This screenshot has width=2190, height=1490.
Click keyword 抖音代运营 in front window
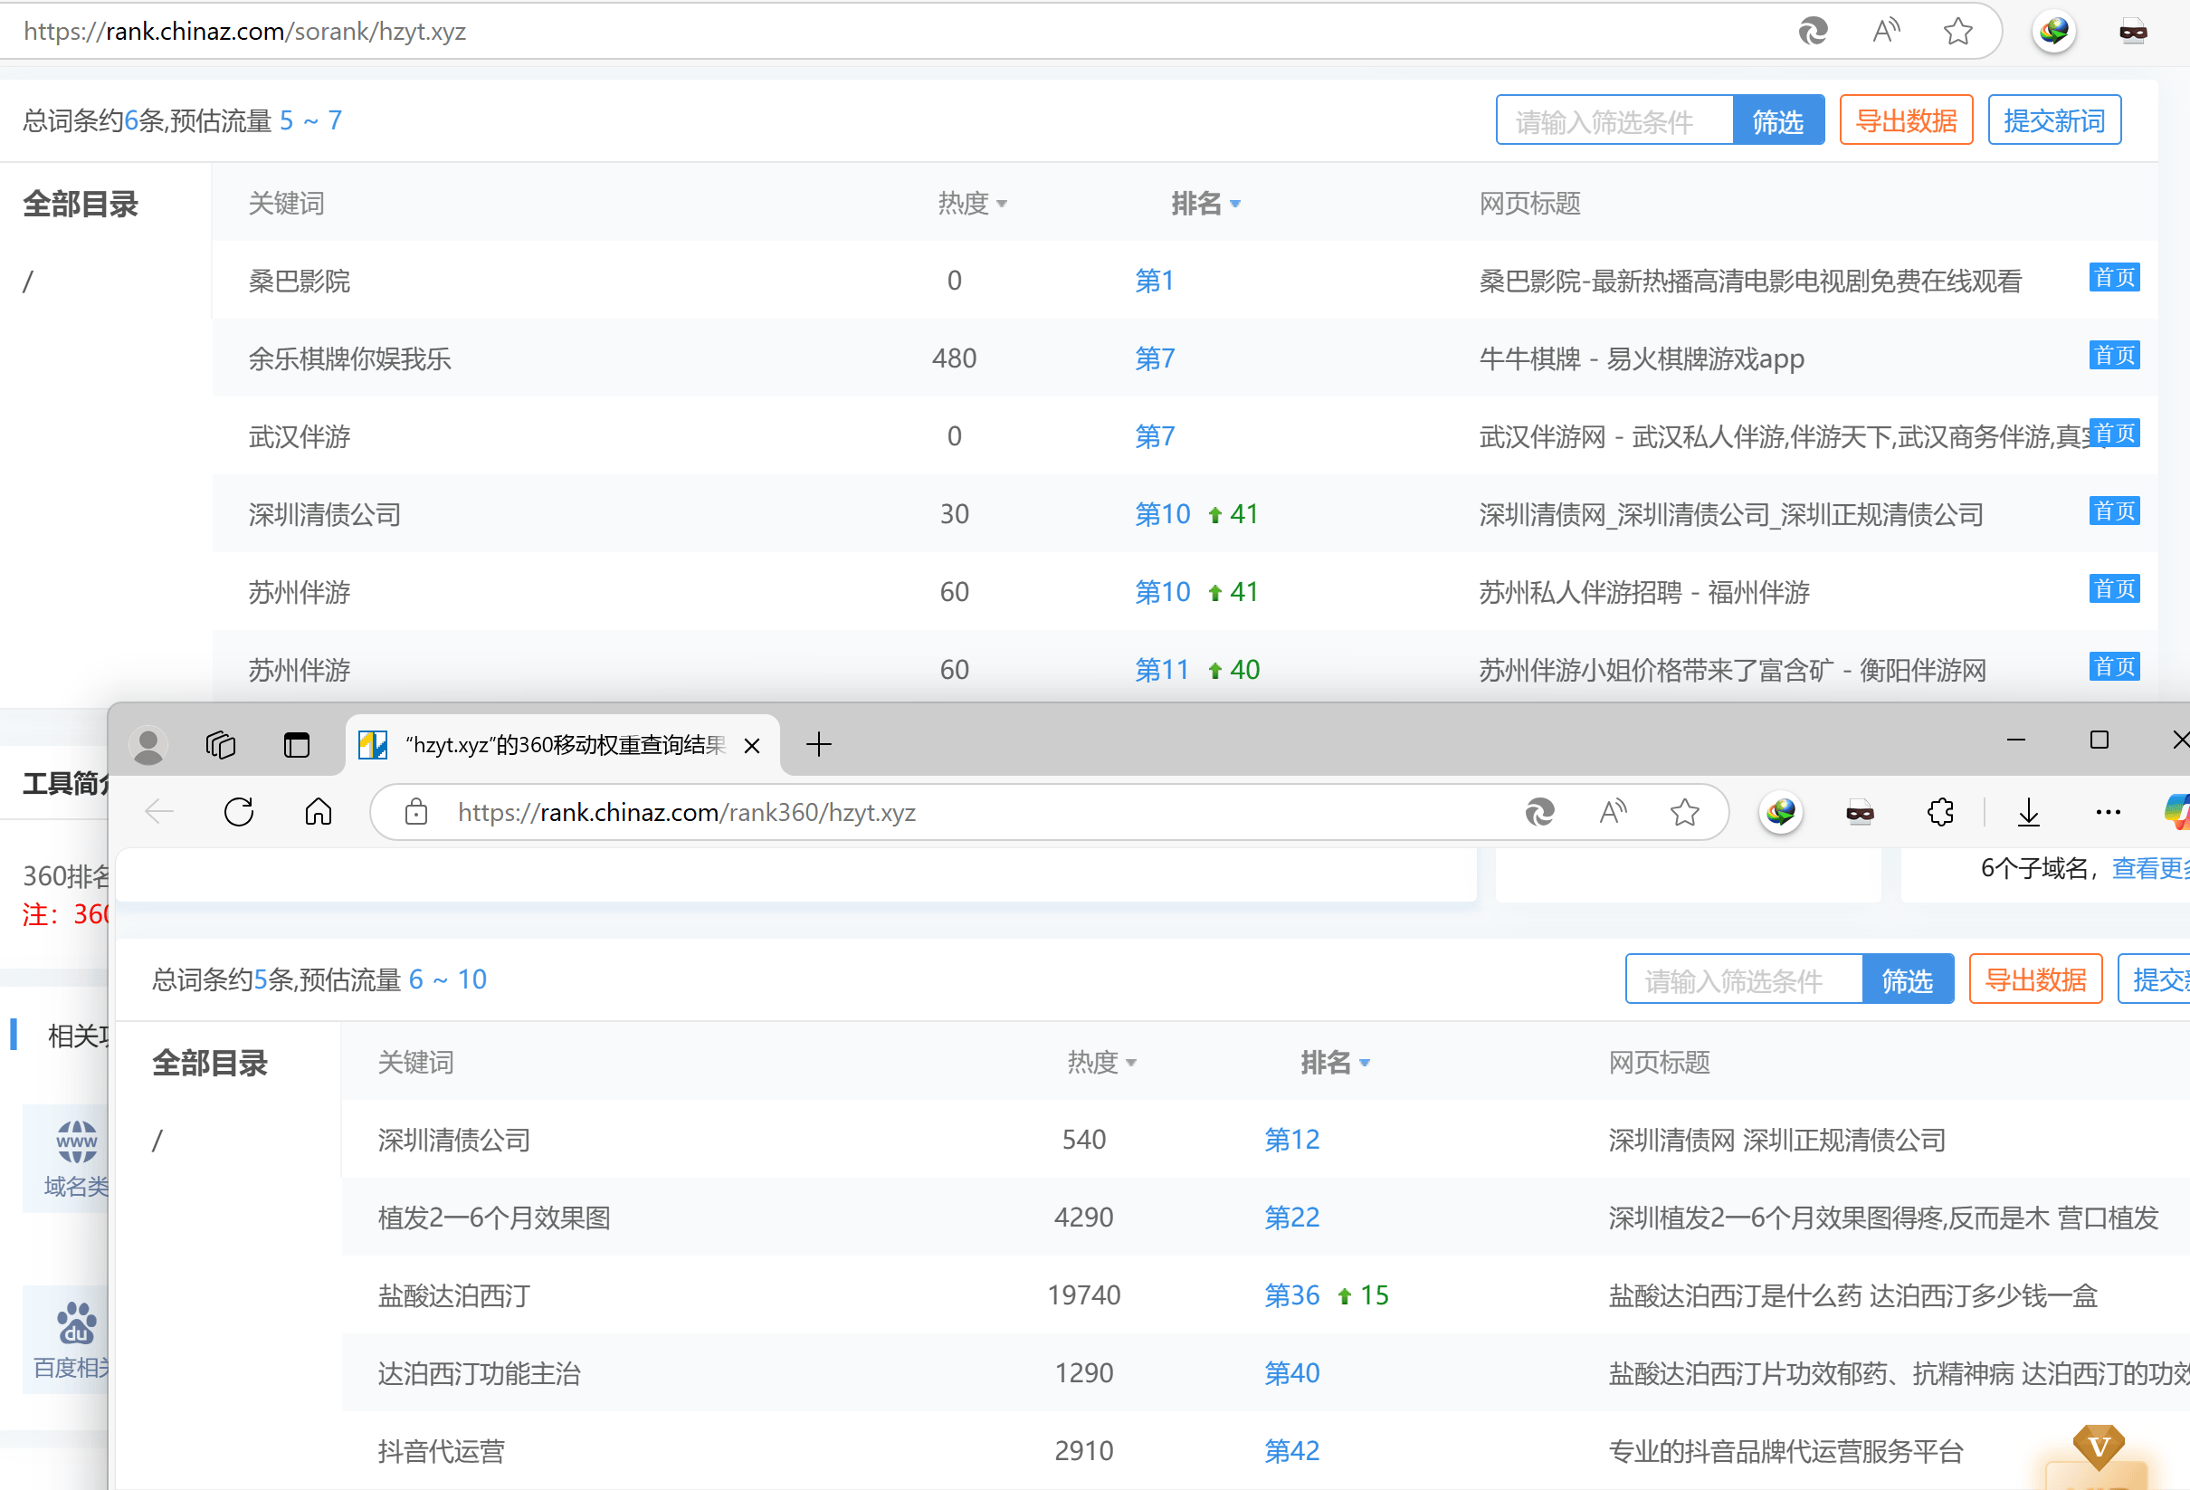click(x=441, y=1450)
